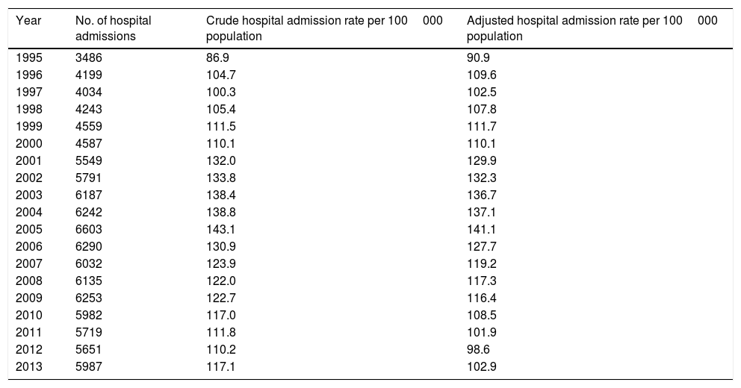Select the 2013 year cell
The image size is (741, 388).
coord(28,367)
